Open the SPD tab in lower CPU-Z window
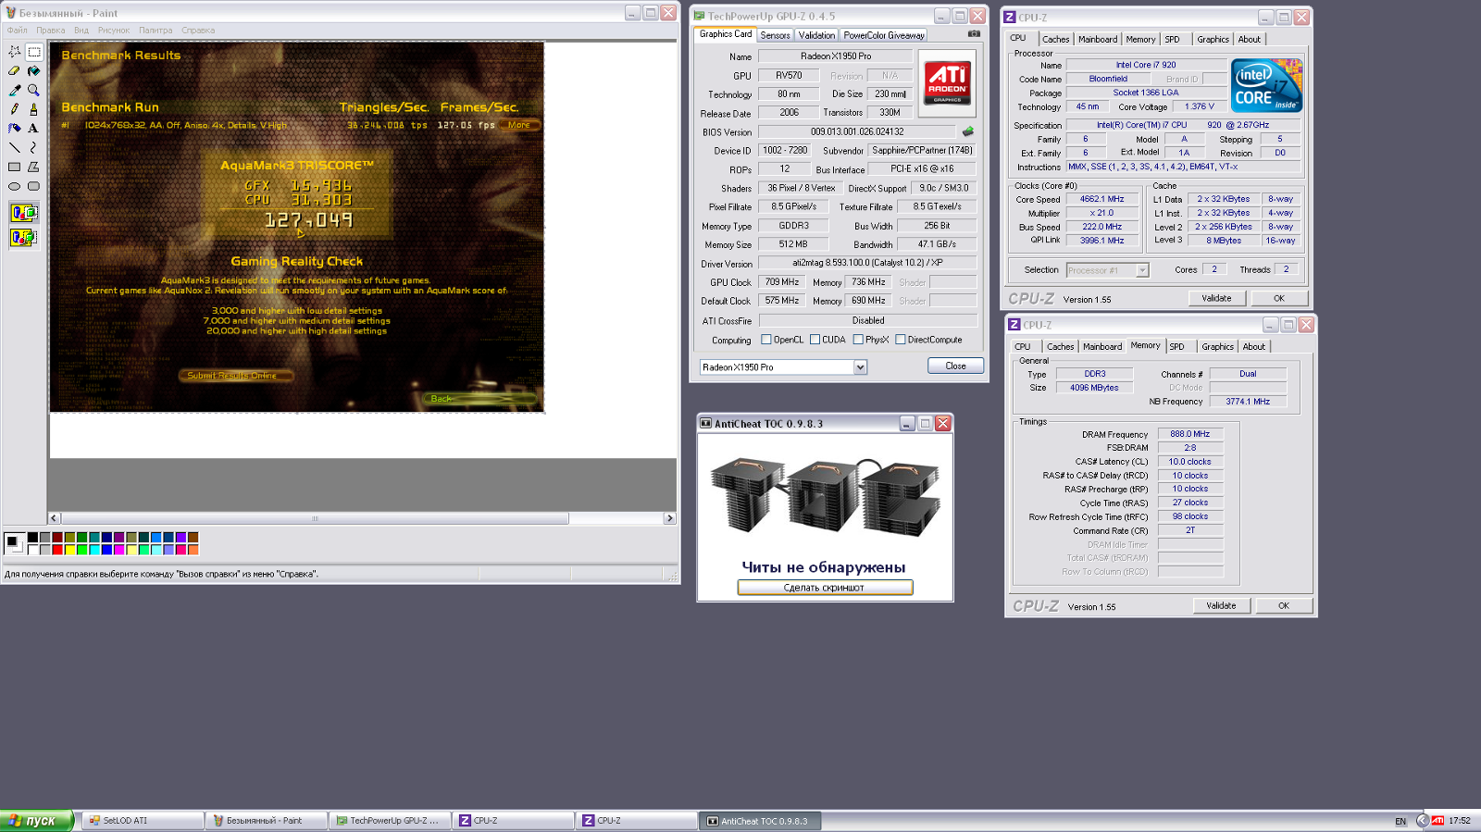This screenshot has height=832, width=1481. 1176,347
